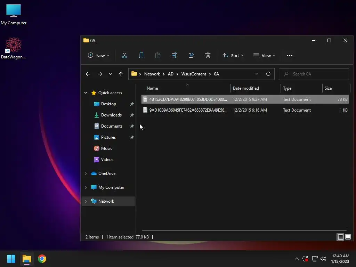Collapse the Quick access tree
356x267 pixels.
86,92
